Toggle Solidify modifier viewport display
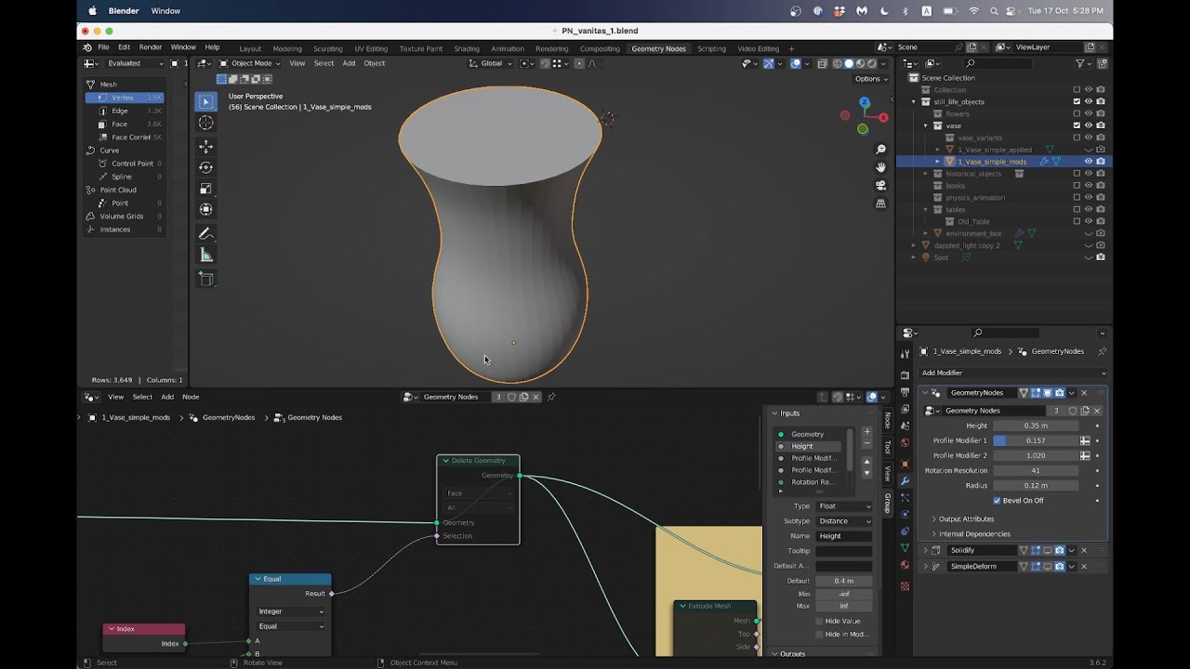 coord(1047,550)
